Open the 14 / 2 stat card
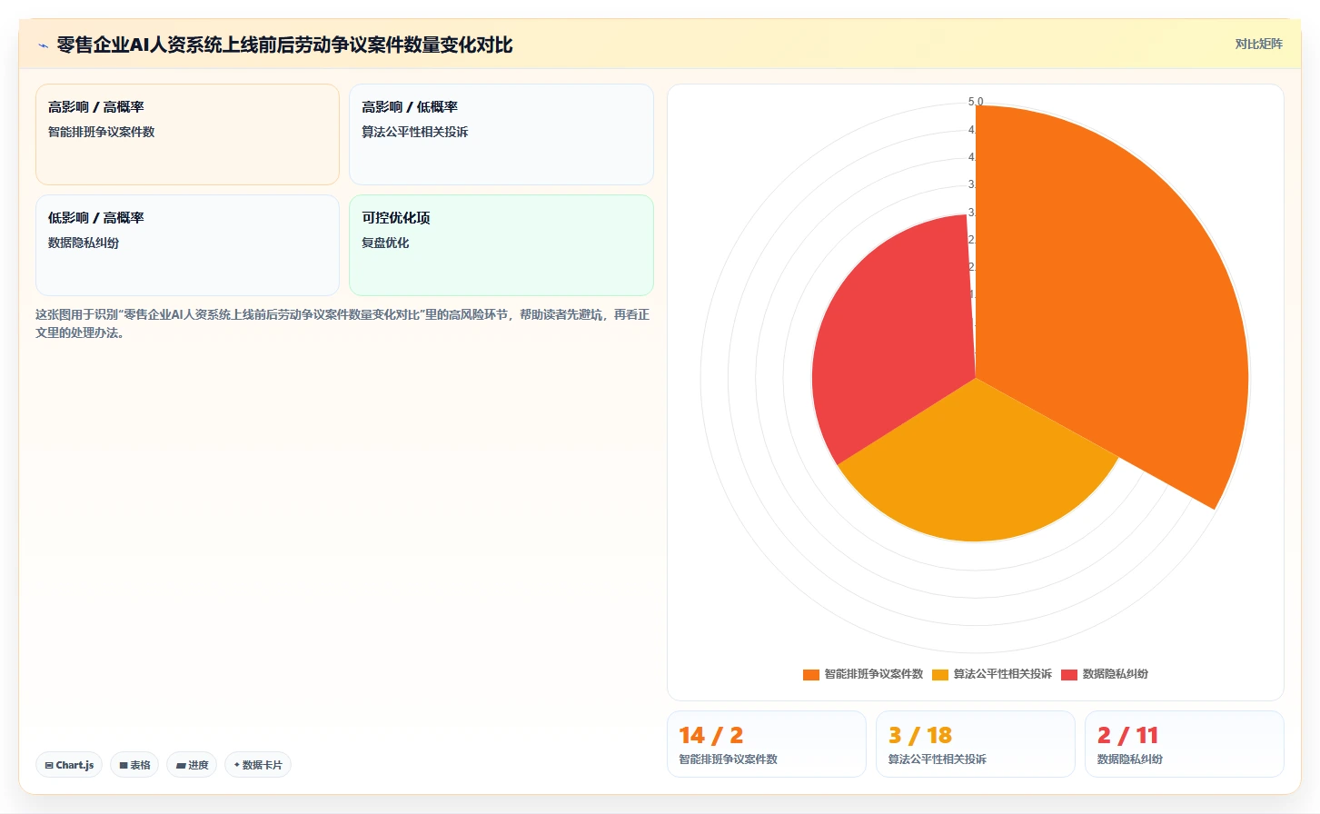 [767, 744]
